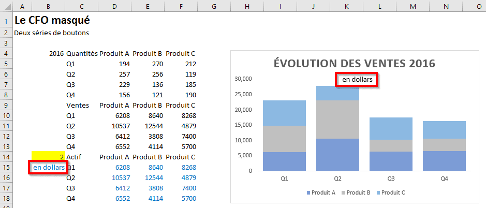Select the gray Produit B segment of Q2 bar
This screenshot has height=208, width=486.
point(337,119)
